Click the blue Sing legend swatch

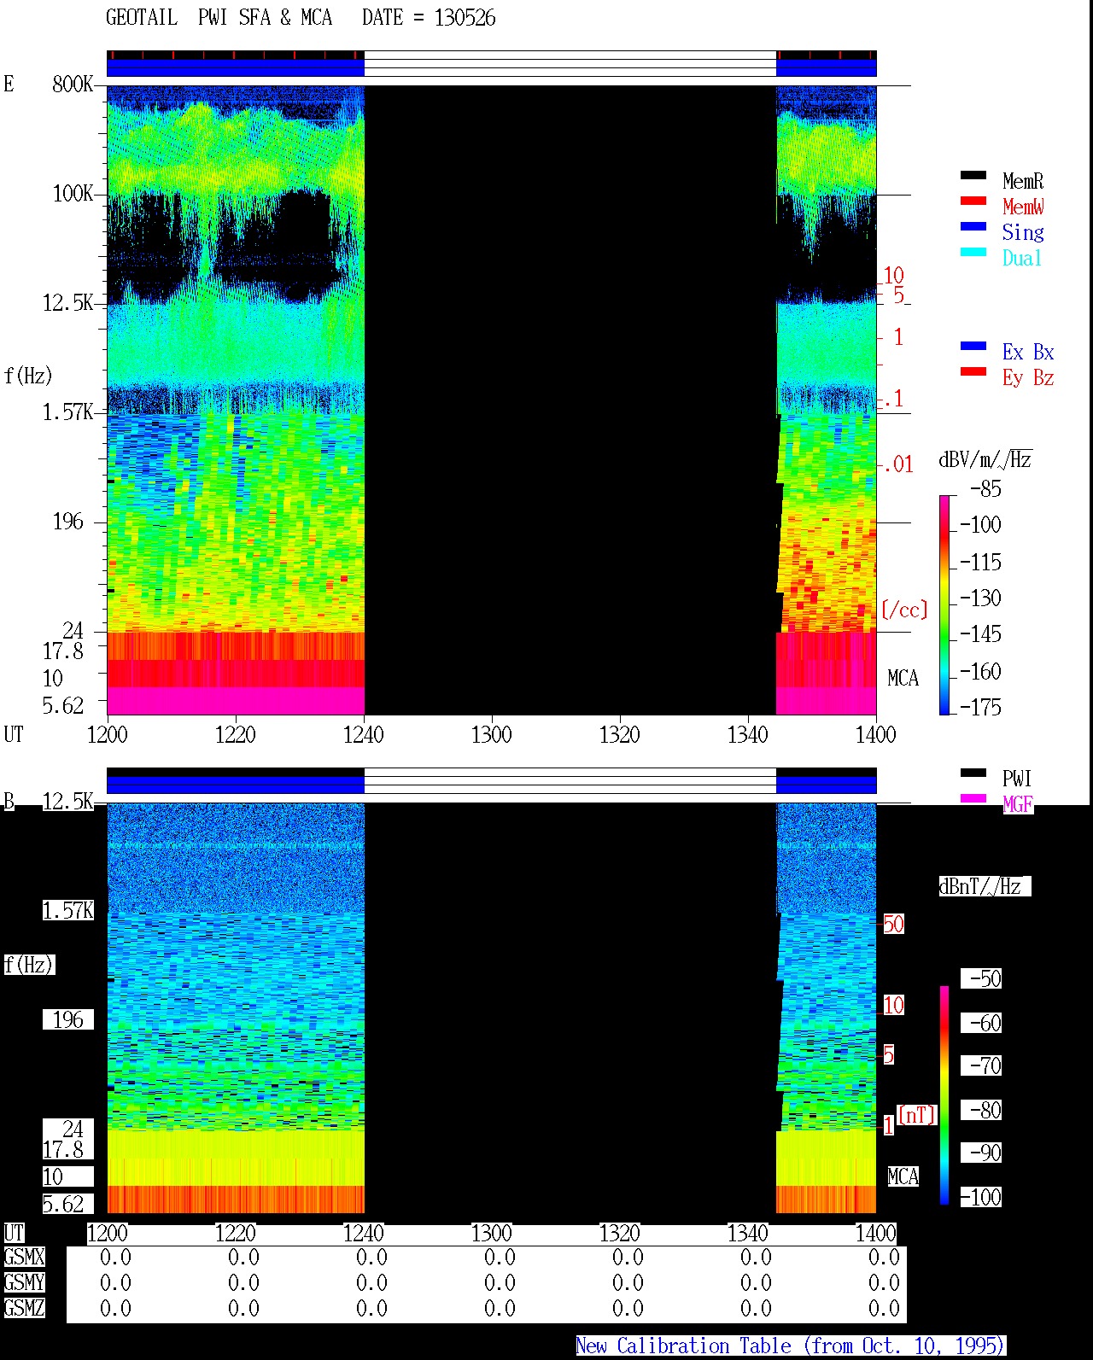pos(973,227)
